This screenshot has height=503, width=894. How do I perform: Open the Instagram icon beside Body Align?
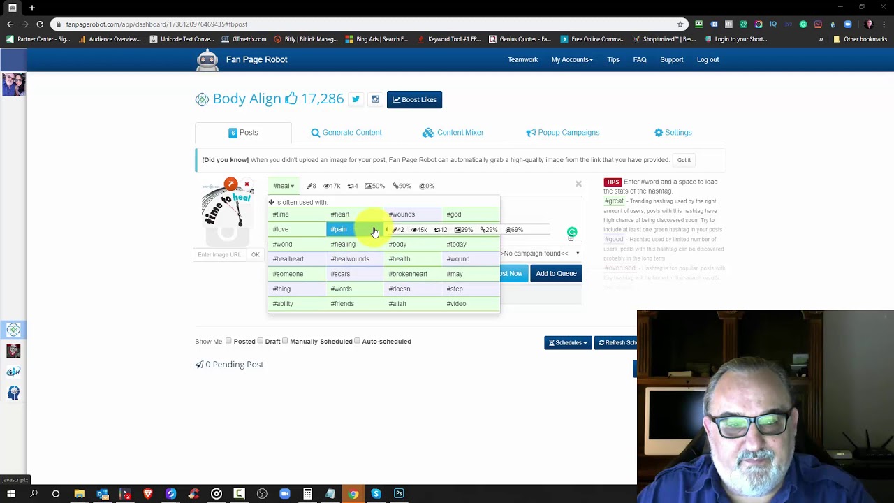point(375,99)
